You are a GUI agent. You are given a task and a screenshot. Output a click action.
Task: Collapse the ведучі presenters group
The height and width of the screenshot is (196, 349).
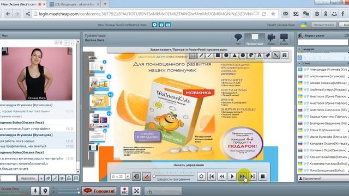299,49
